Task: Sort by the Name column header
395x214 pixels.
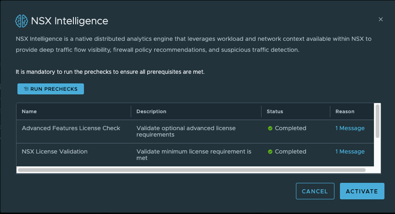Action: (x=29, y=111)
